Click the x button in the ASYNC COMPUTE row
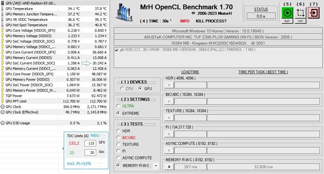The width and height of the screenshot is (324, 174). (169, 150)
